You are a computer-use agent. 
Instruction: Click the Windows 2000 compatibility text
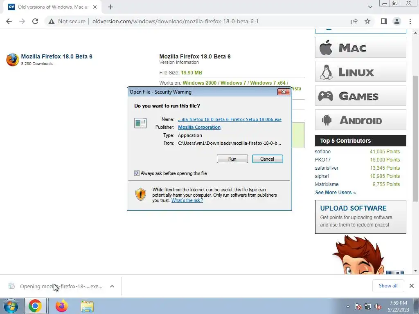(199, 83)
